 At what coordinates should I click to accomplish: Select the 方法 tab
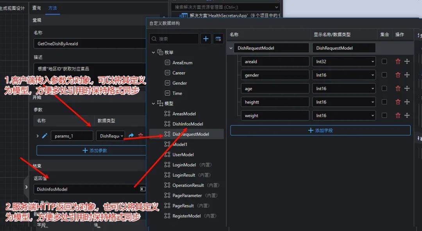(x=53, y=8)
